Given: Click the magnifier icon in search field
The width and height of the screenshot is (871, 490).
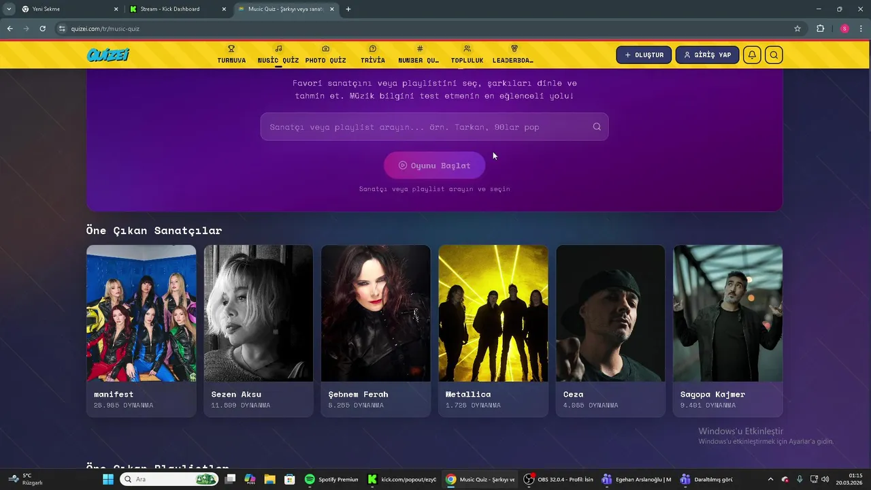Looking at the screenshot, I should coord(597,127).
